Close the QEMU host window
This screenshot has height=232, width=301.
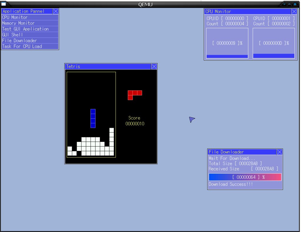click(x=295, y=4)
